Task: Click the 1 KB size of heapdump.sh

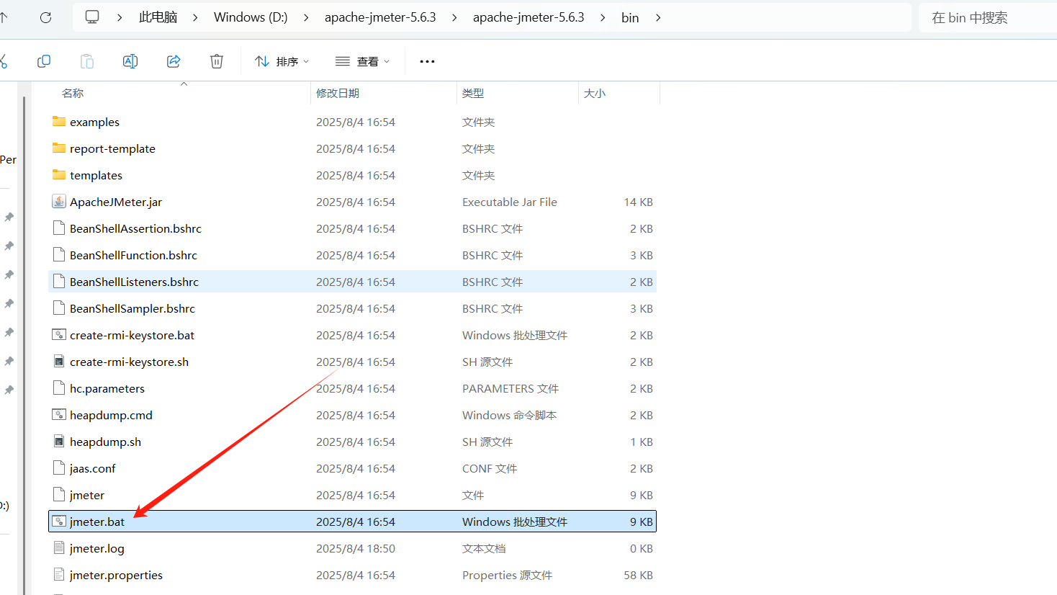Action: (642, 442)
